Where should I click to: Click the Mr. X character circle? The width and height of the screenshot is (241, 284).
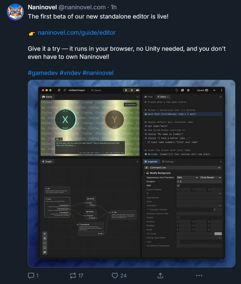pyautogui.click(x=65, y=120)
